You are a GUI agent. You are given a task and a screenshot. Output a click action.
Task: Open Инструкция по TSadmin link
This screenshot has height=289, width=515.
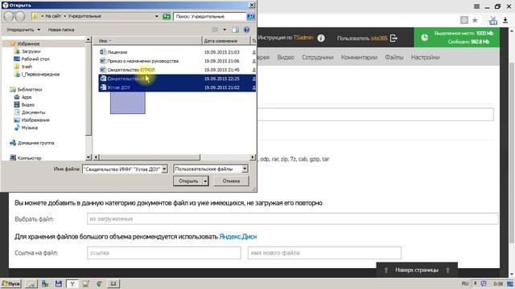click(285, 38)
